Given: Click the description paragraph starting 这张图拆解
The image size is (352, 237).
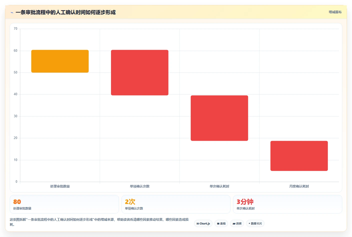Looking at the screenshot, I should click(99, 222).
